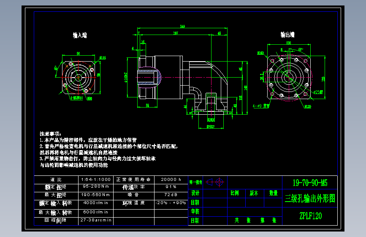Image resolution: width=366 pixels, height=237 pixels.
Task: Click the 4-ø9 hole callout on output view
Action: (x=261, y=106)
